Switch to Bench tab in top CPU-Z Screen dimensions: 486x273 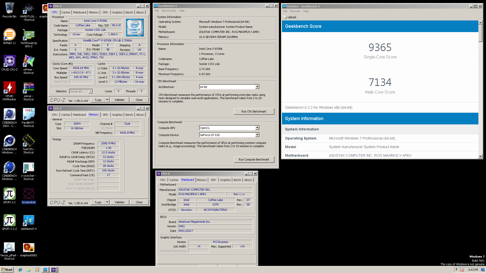click(x=129, y=12)
